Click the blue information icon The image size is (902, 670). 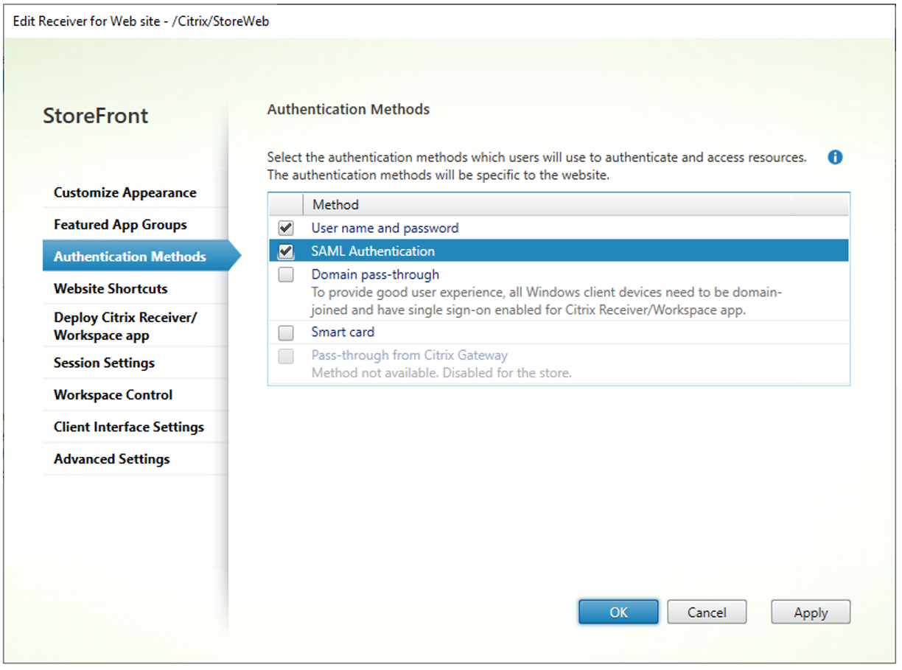(x=835, y=157)
